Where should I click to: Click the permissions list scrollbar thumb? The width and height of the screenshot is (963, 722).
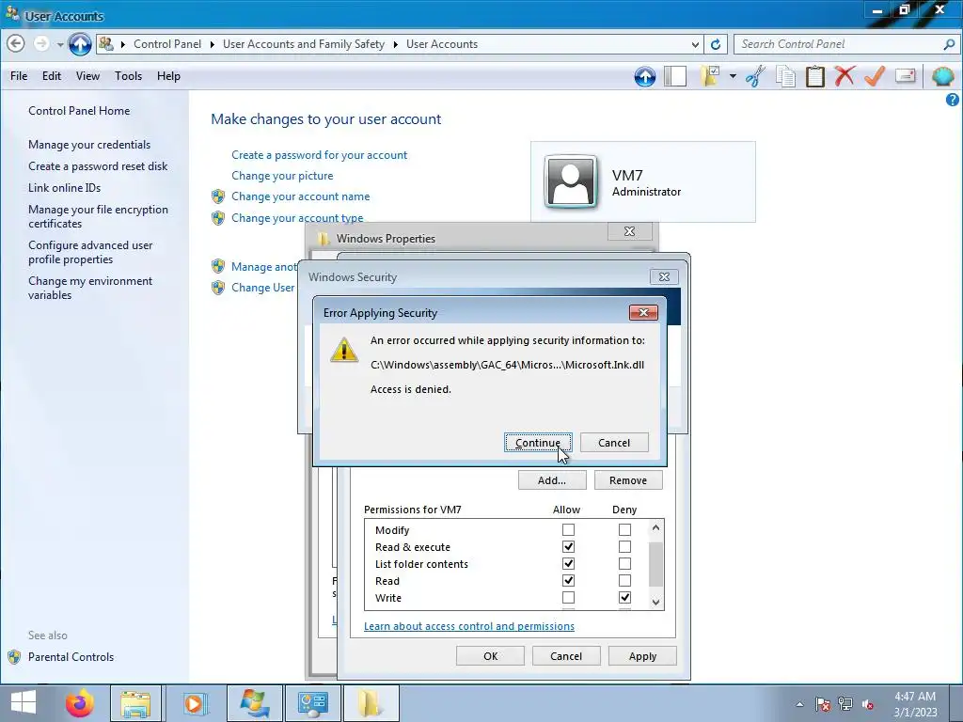(655, 563)
